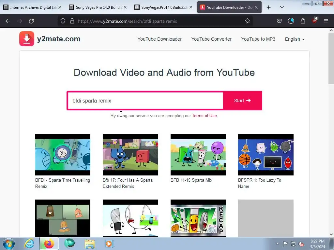Close the Sony Vegas Pro 14.0 Build tab
Screen dimensions: 334x250
[125, 7]
